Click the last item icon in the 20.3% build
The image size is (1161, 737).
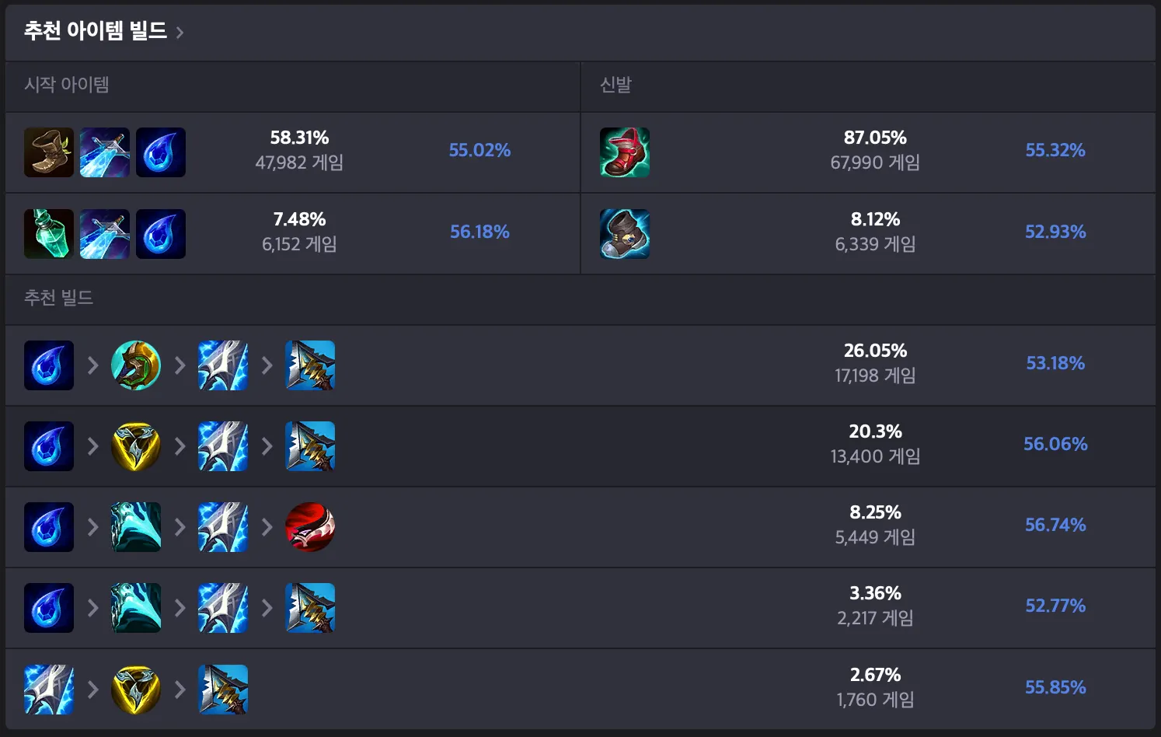309,446
